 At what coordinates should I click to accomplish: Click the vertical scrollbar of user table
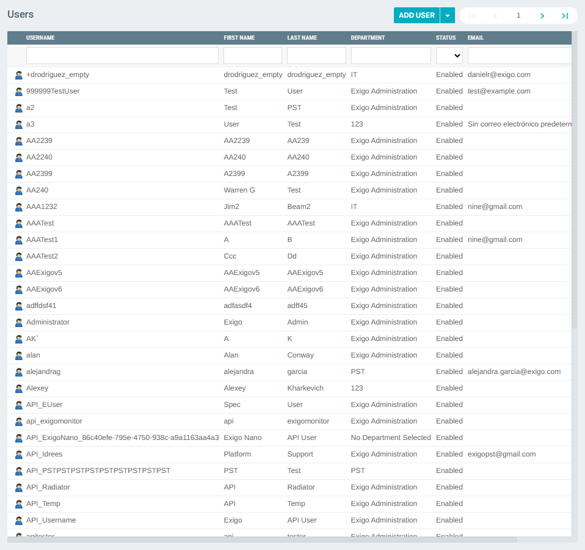[575, 183]
